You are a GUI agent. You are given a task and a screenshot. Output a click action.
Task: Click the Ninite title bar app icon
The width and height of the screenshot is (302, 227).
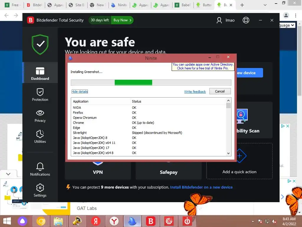tap(70, 58)
